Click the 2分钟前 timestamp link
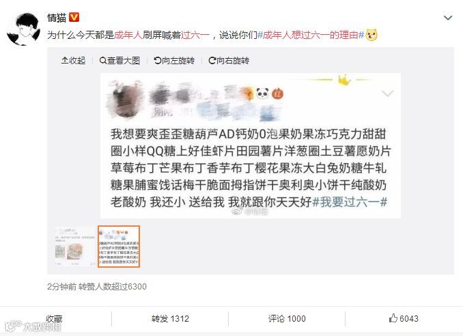 pyautogui.click(x=61, y=286)
